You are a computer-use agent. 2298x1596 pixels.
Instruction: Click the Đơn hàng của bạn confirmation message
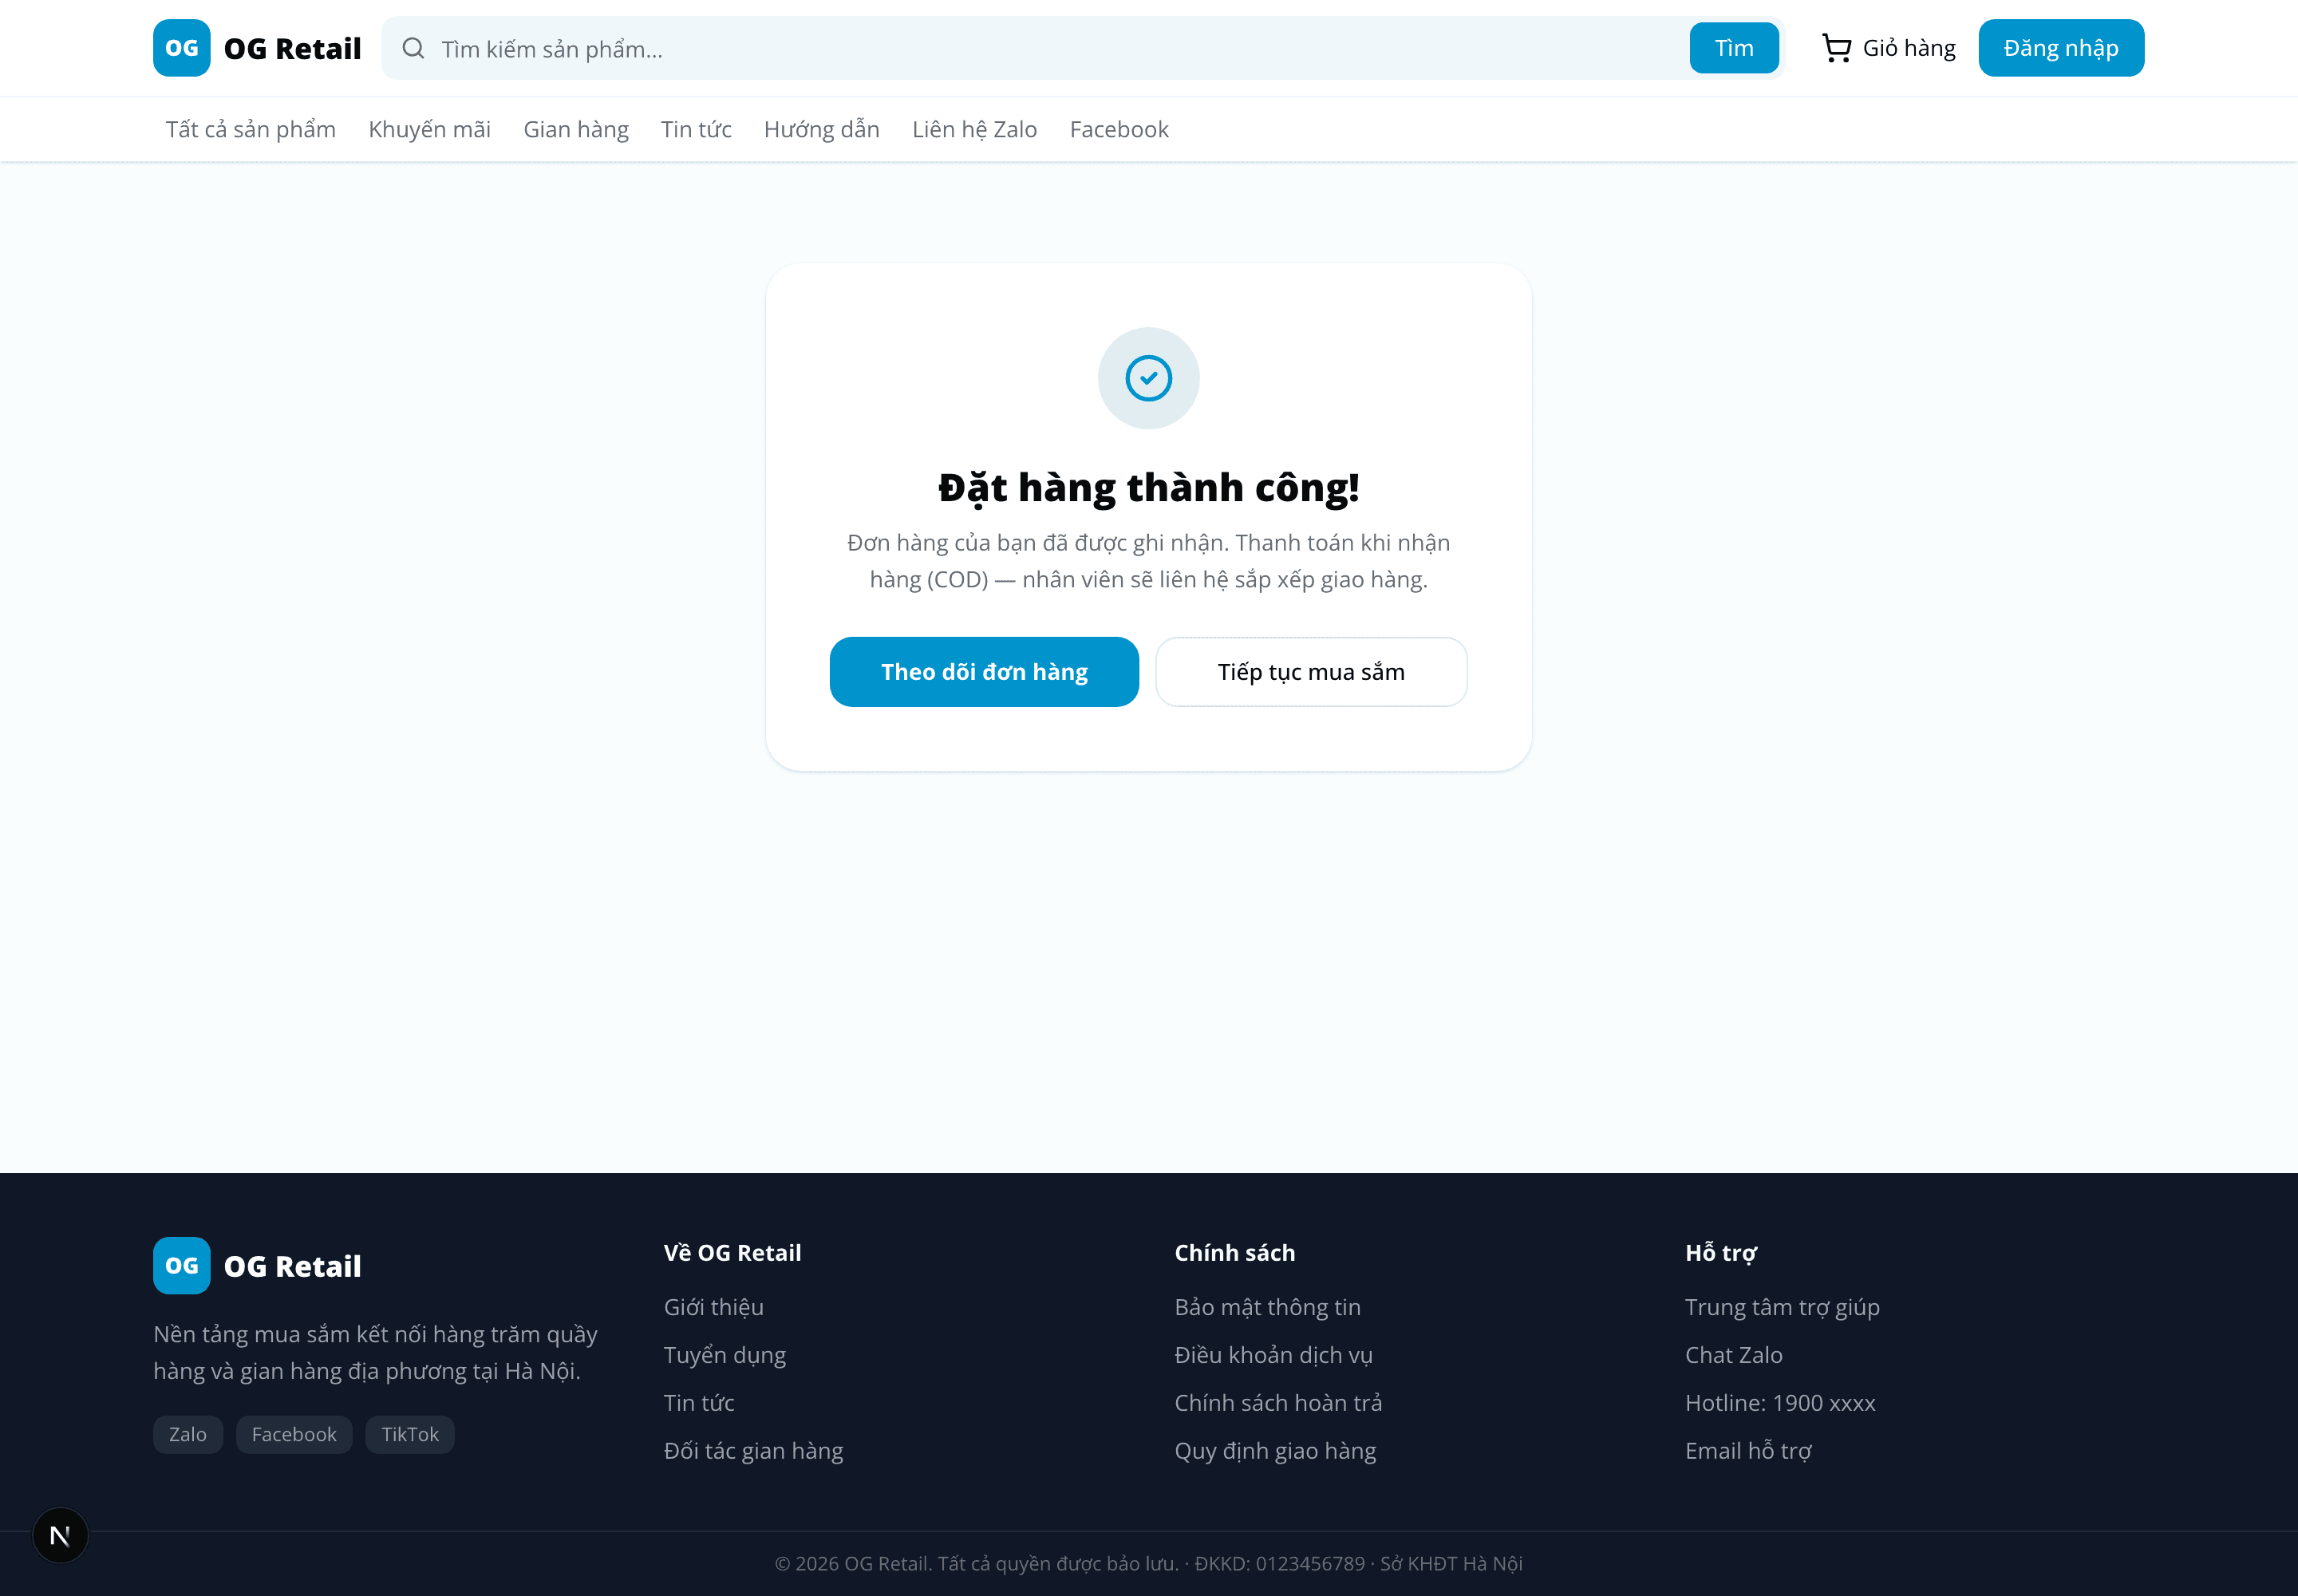[1148, 561]
